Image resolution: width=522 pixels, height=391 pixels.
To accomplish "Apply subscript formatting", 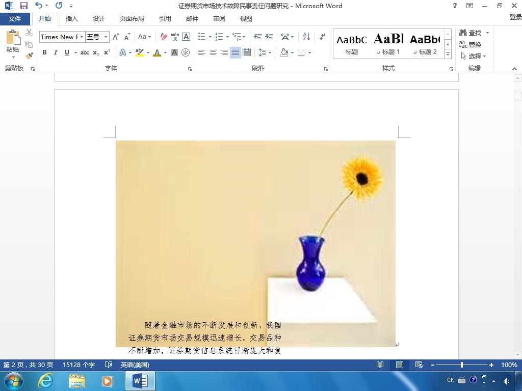I will point(96,52).
